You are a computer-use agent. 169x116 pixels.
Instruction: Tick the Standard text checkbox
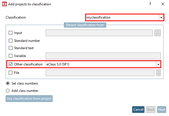coord(11,48)
